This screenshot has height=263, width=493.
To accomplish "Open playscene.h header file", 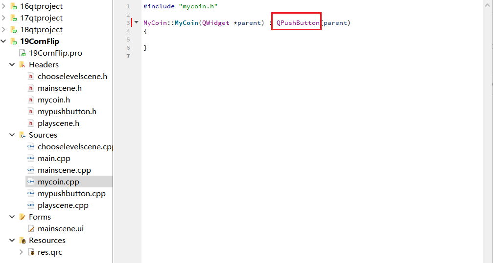I will [x=58, y=123].
